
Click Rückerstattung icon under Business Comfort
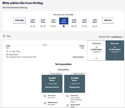point(45,103)
